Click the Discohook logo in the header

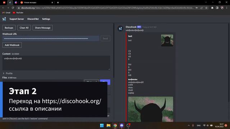coord(4,19)
